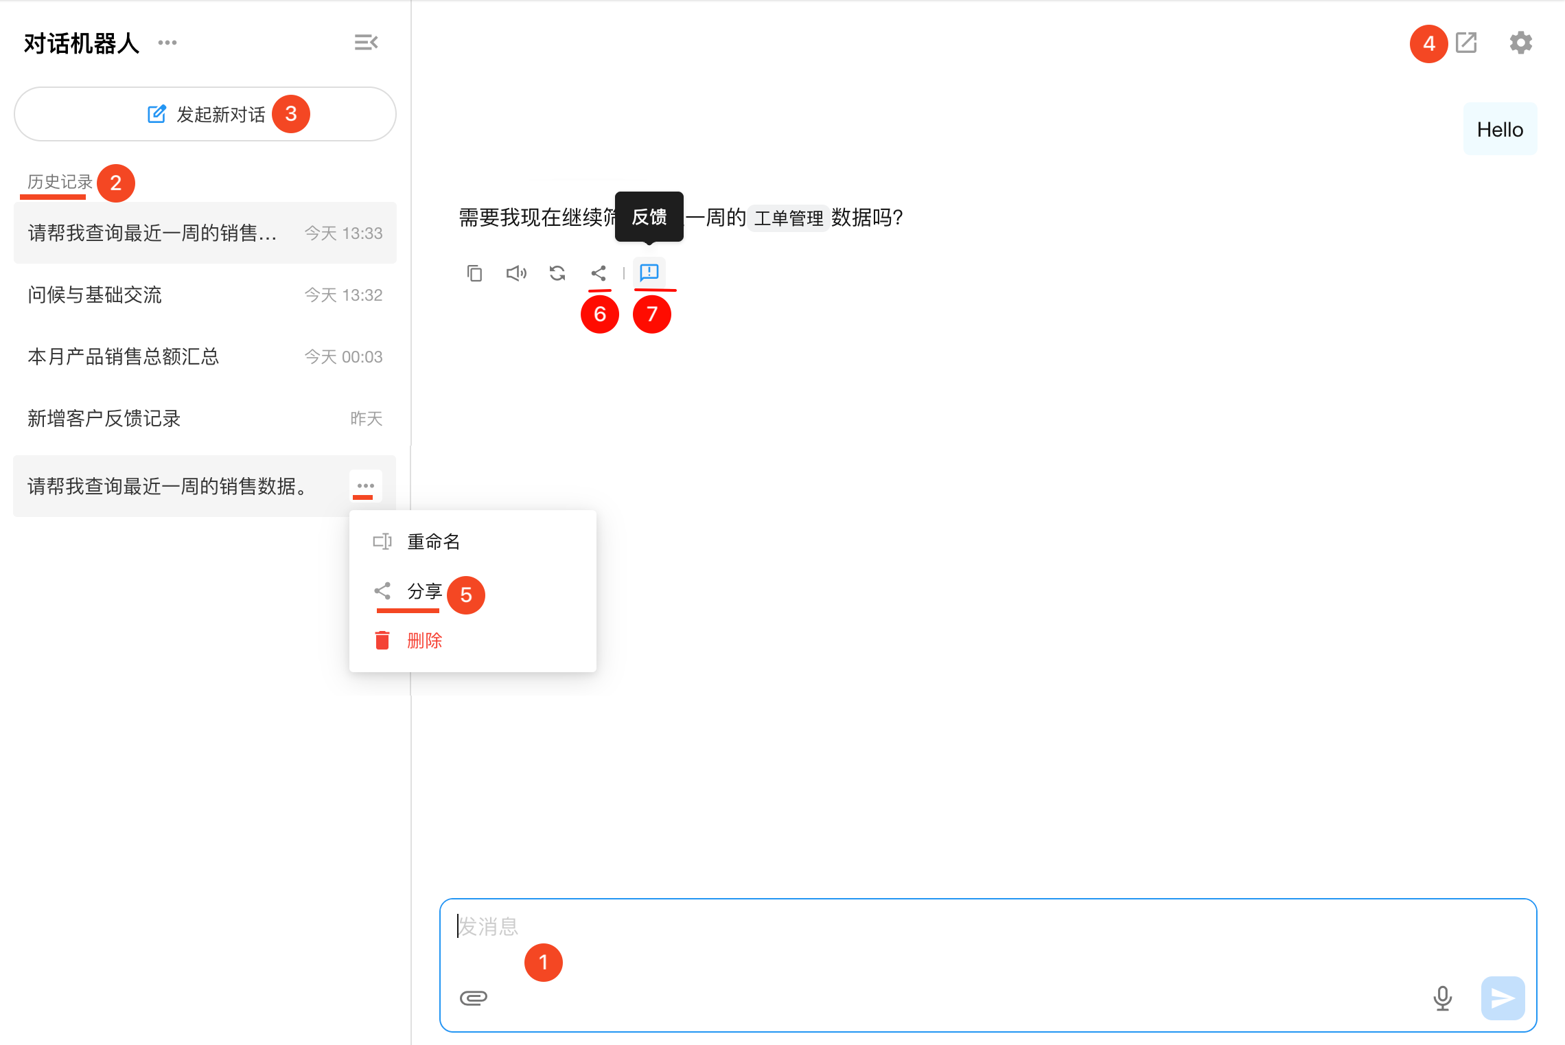Select 分享 in the context menu
The width and height of the screenshot is (1565, 1045).
(424, 591)
